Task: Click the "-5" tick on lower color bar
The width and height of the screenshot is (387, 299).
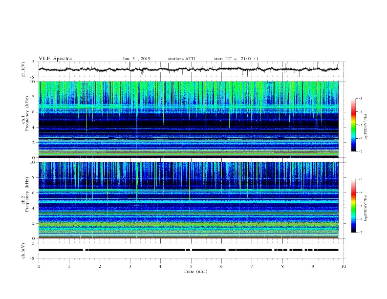Action: [361, 206]
